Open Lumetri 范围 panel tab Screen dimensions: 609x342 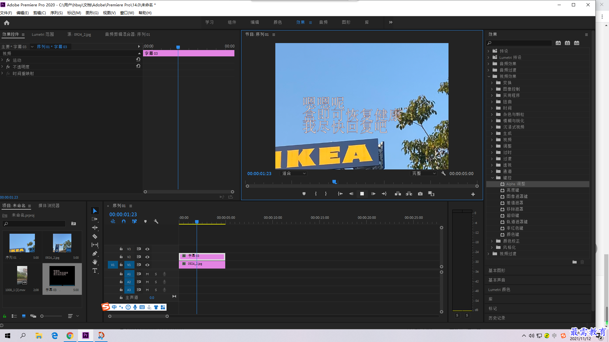pyautogui.click(x=43, y=35)
